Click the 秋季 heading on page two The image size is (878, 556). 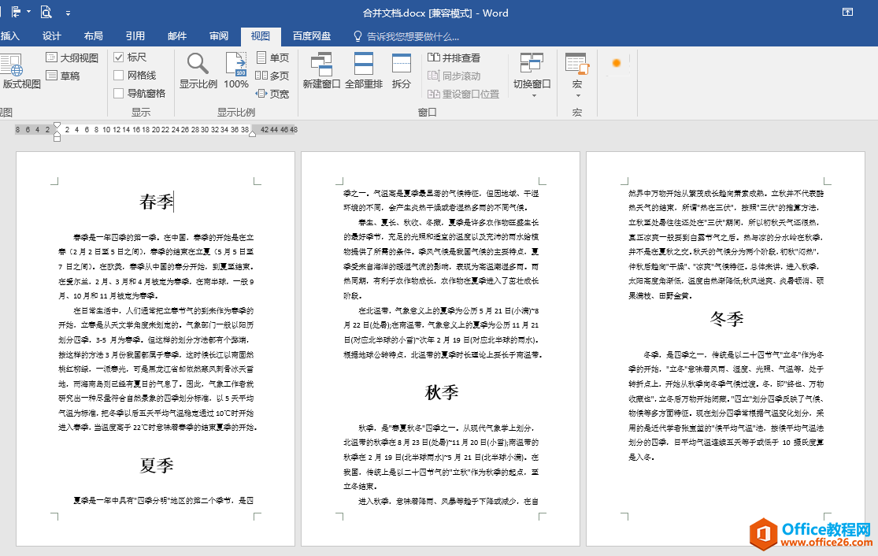tap(441, 392)
